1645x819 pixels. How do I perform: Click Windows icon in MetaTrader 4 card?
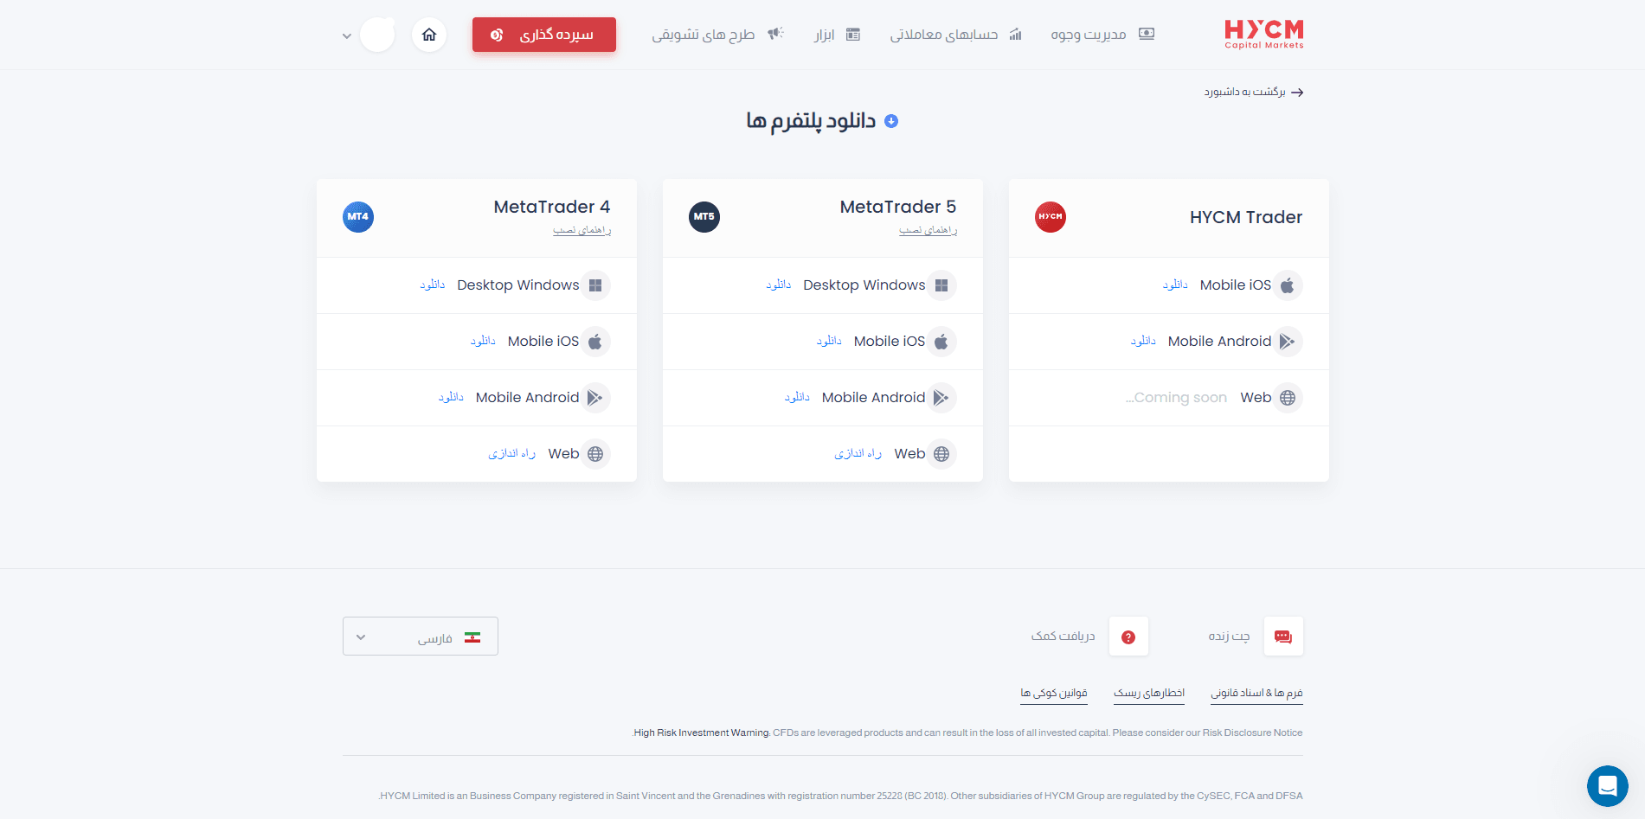pos(595,285)
